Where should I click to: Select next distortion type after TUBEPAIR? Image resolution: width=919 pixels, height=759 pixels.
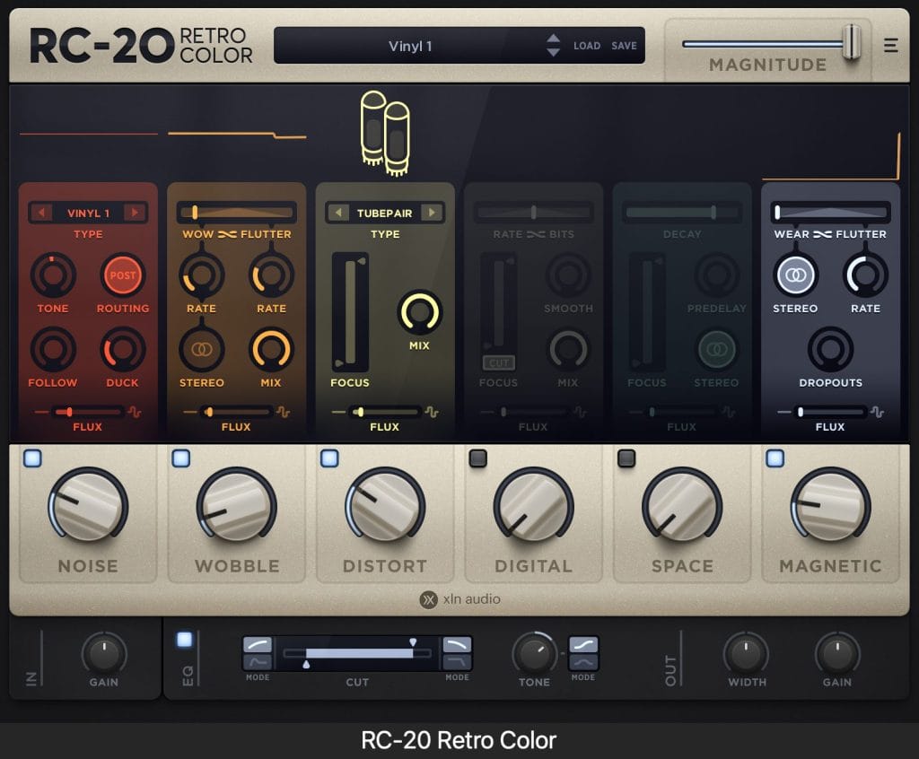click(432, 212)
